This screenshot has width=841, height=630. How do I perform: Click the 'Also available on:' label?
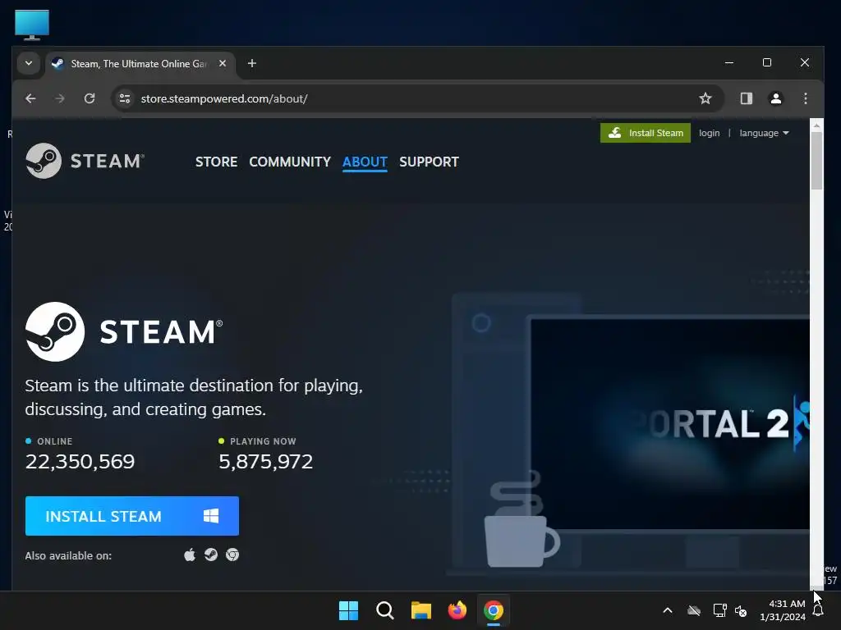[x=68, y=555]
